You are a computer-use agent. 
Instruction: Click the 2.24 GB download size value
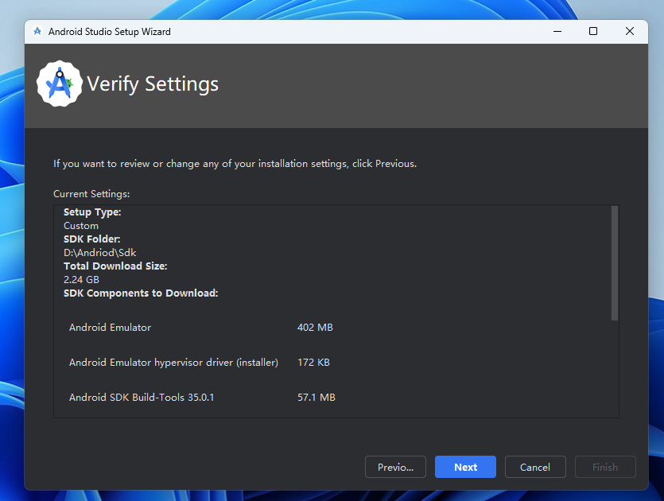click(x=81, y=279)
